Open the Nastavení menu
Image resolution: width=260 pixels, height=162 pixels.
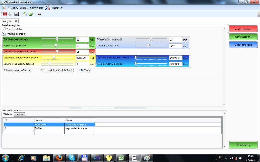[x=57, y=8]
